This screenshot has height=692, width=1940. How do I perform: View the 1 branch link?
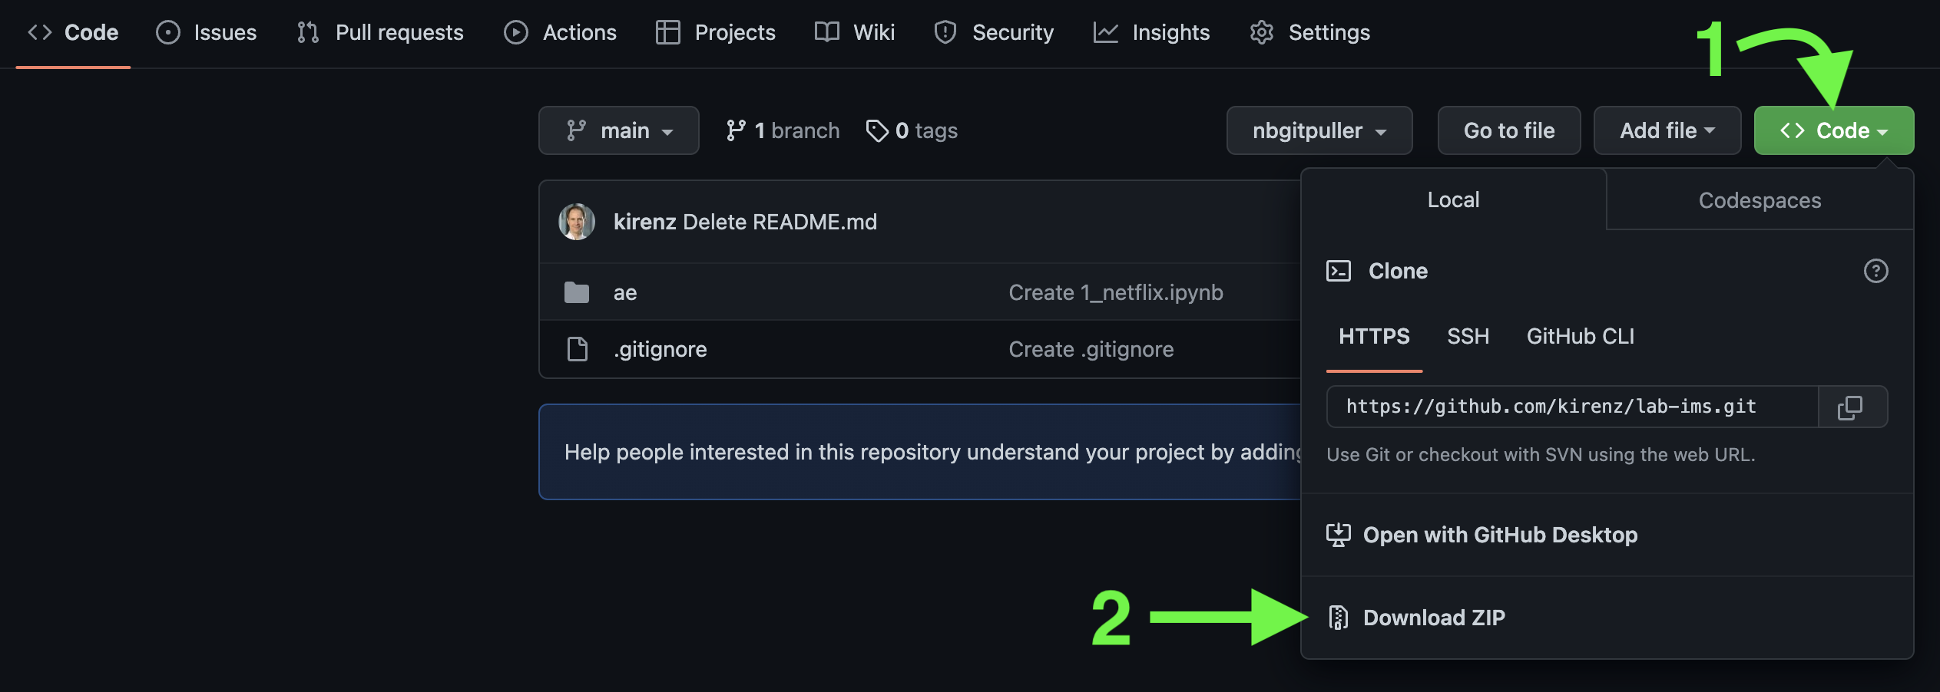[x=783, y=130]
